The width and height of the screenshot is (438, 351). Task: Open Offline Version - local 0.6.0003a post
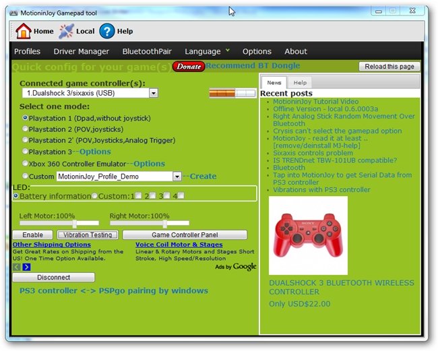(325, 108)
